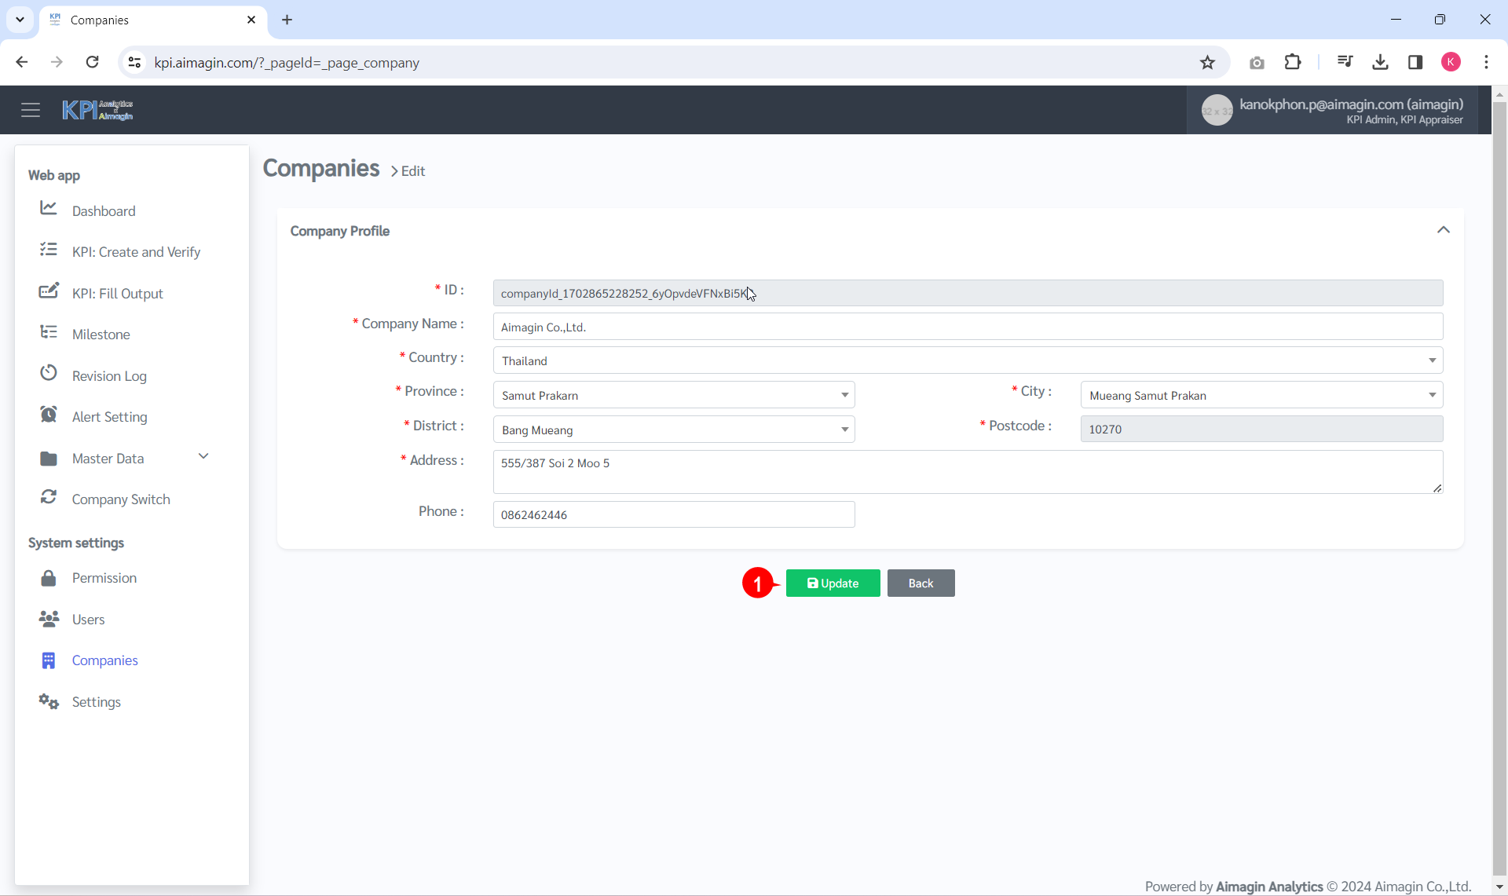Bookmark this page with star icon
Screen dimensions: 1508x896
(x=1207, y=63)
